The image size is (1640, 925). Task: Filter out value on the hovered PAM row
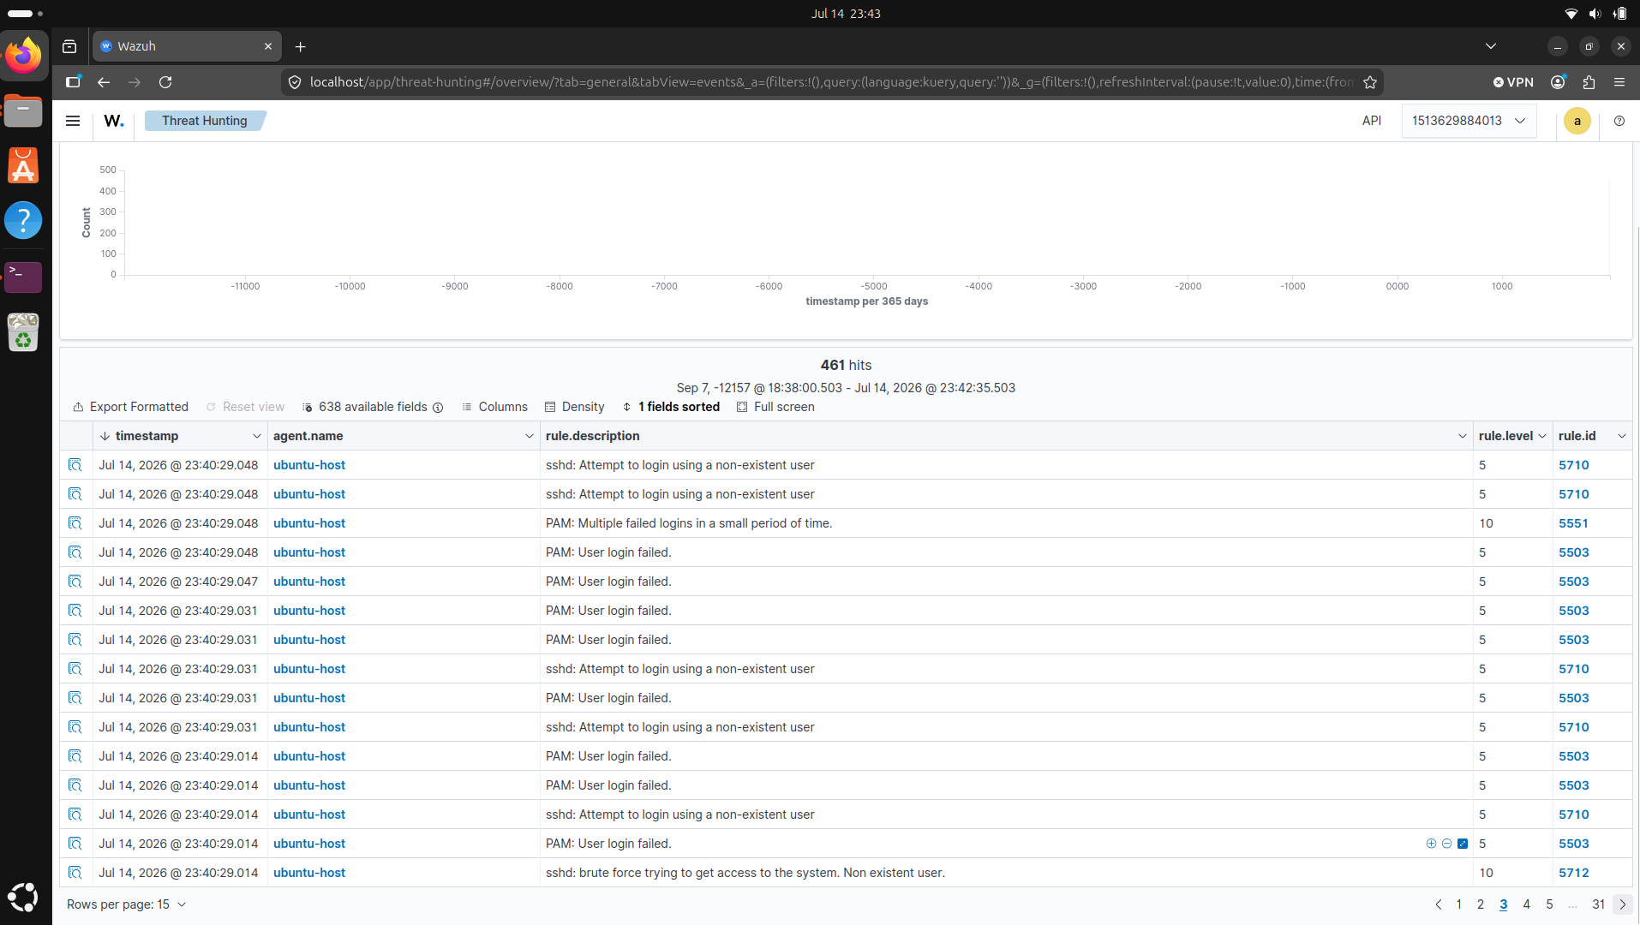[x=1446, y=844]
